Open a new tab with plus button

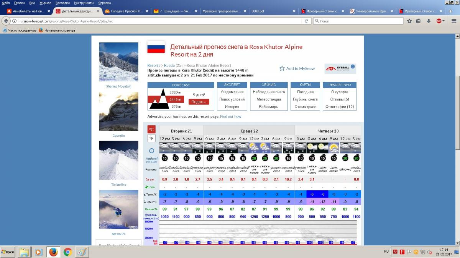[450, 11]
